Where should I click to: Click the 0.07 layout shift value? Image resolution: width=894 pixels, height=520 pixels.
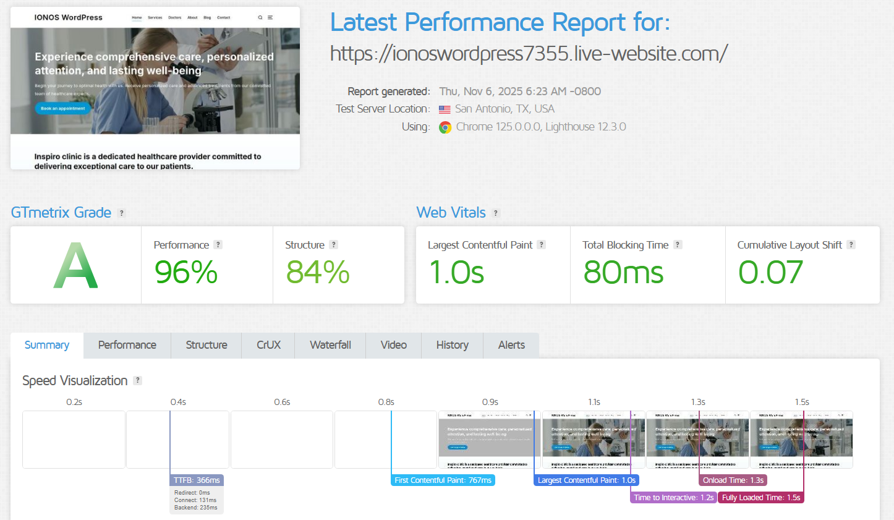[x=771, y=273]
